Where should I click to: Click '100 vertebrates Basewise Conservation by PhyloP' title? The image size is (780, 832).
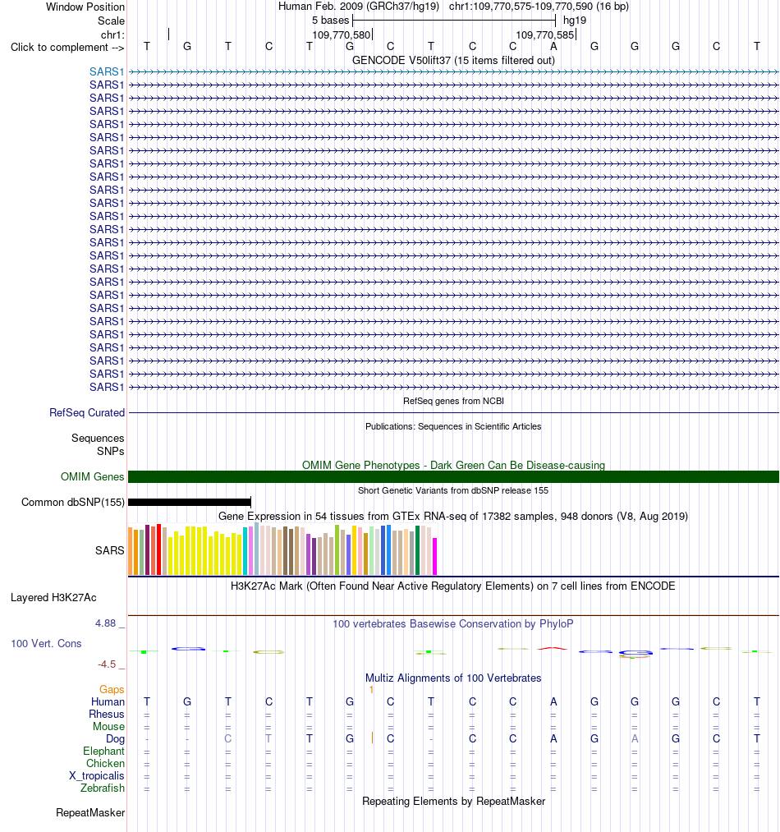[x=453, y=624]
